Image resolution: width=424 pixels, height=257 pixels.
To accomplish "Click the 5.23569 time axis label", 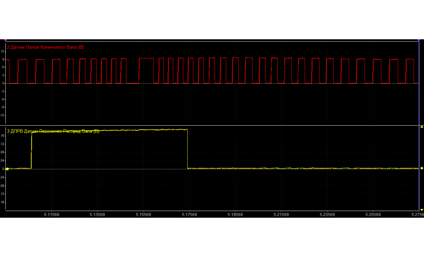I will [x=327, y=215].
